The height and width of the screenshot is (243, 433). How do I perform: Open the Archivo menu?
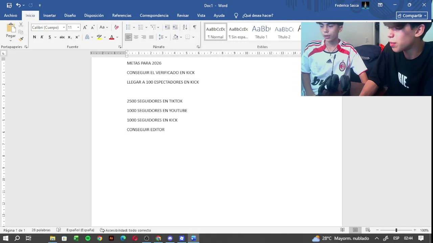(10, 16)
